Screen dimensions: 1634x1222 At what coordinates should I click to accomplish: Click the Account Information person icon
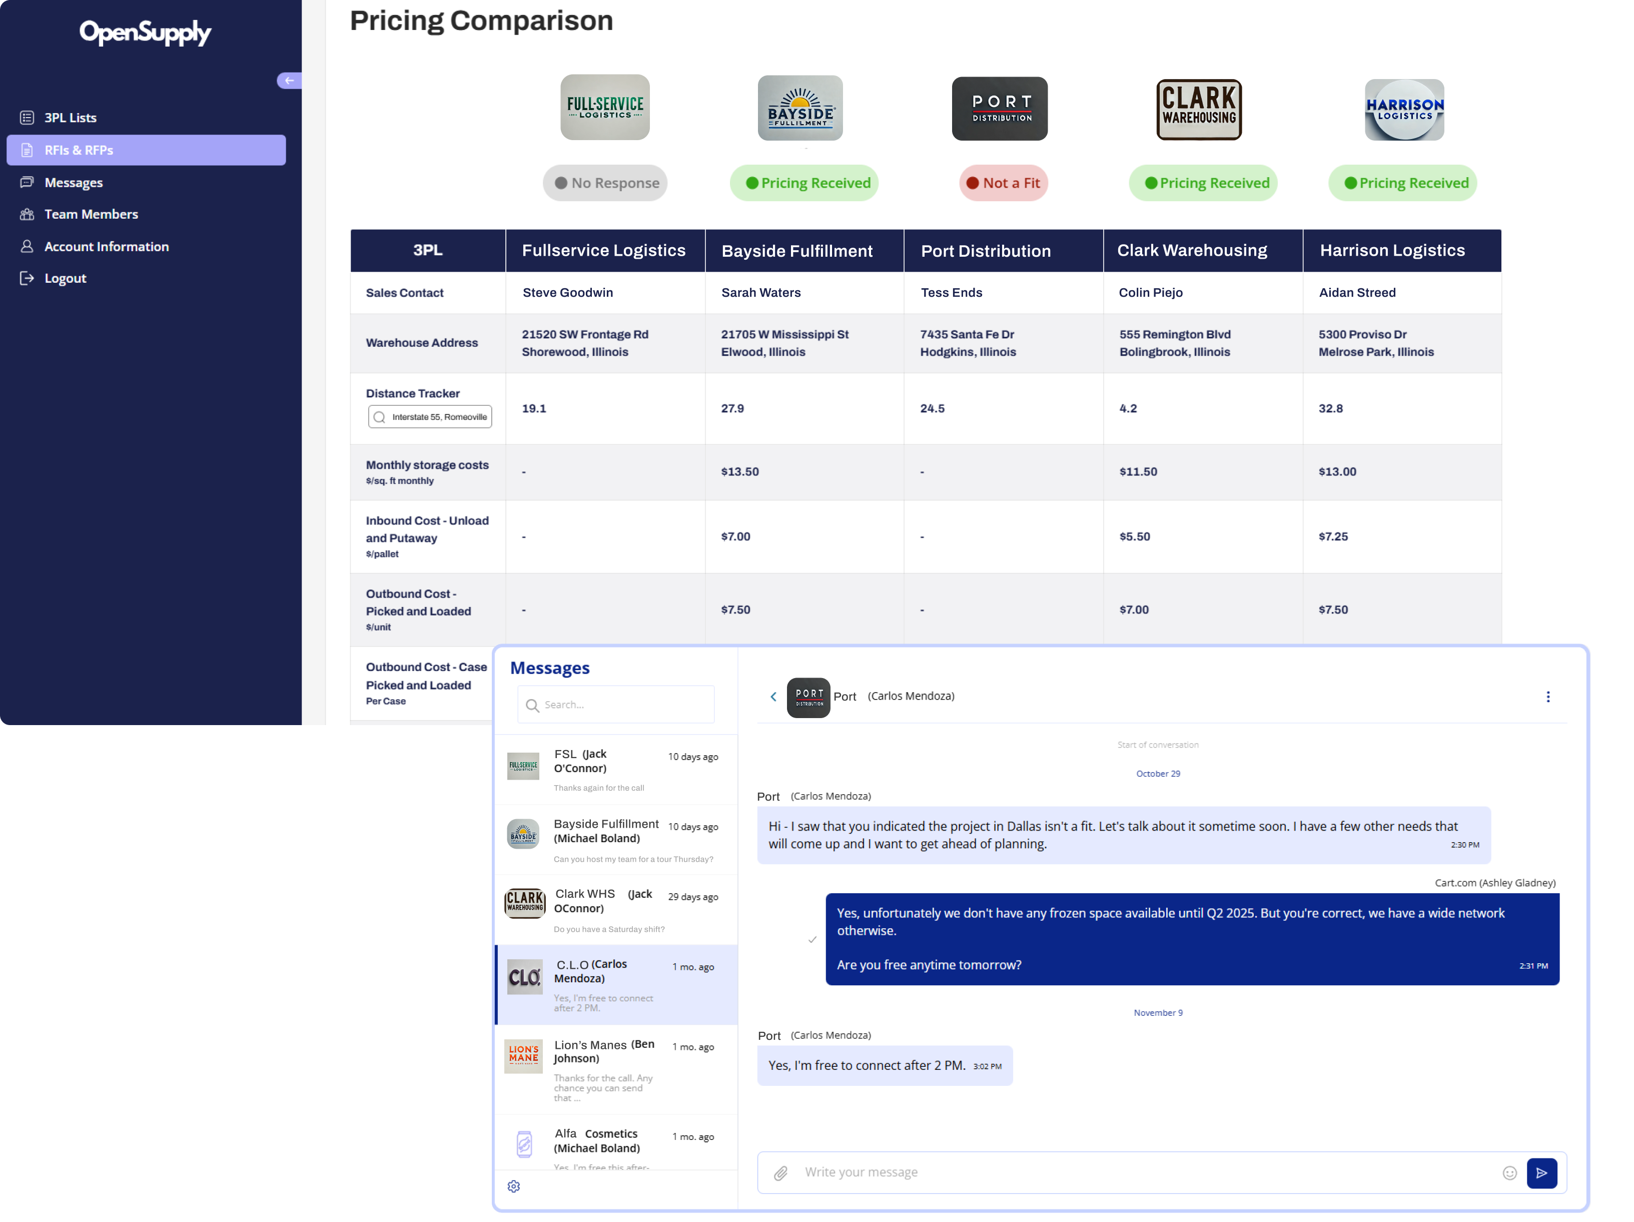[28, 247]
